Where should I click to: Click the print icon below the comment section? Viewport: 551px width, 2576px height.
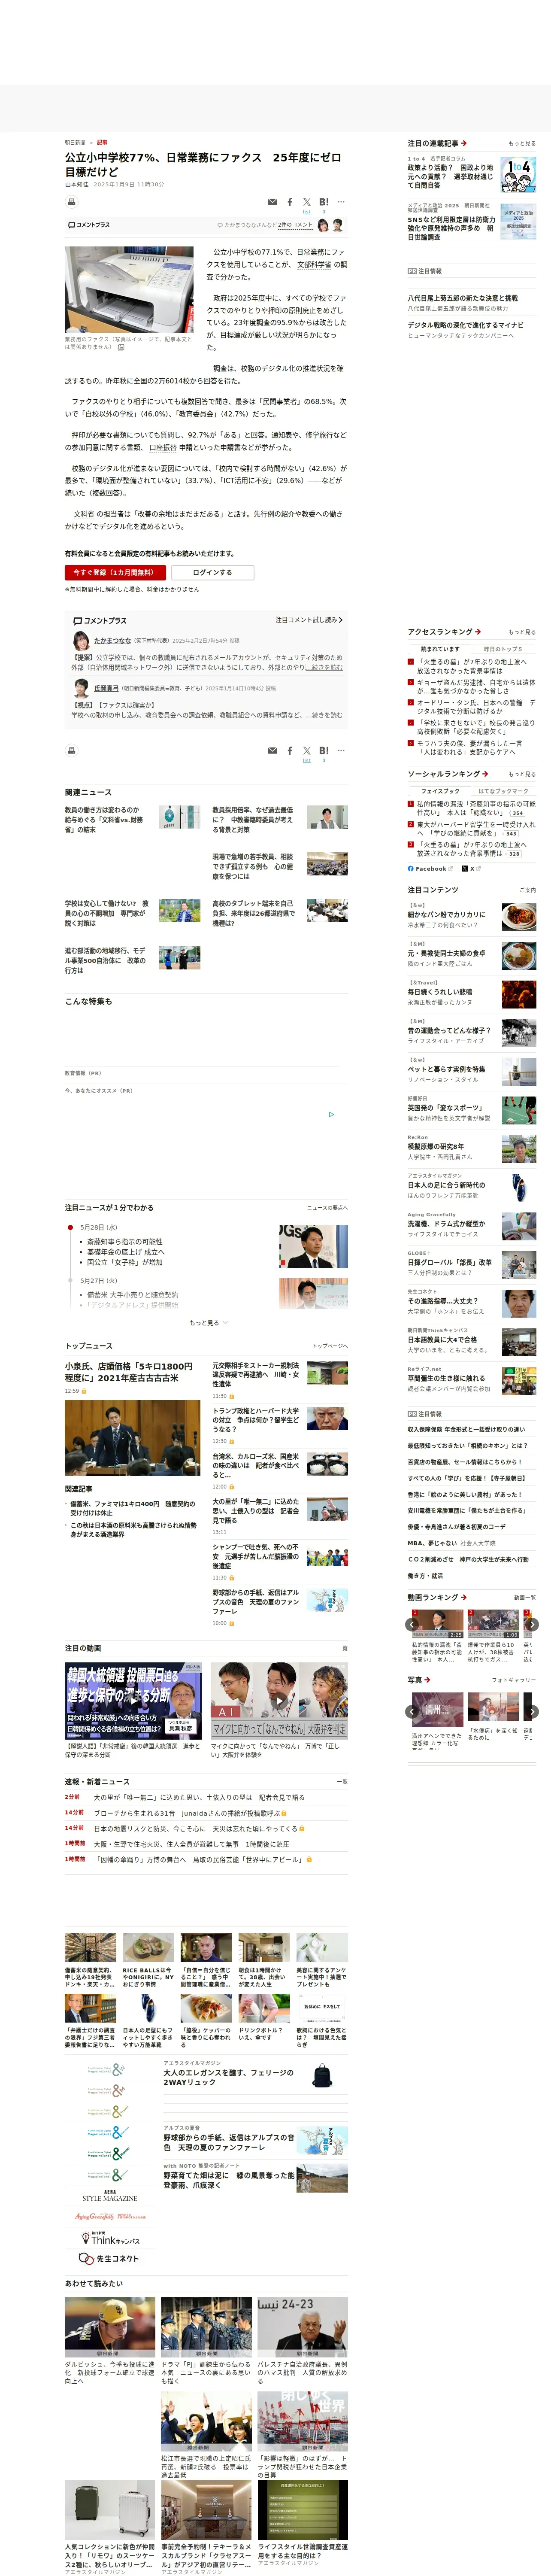tap(71, 750)
